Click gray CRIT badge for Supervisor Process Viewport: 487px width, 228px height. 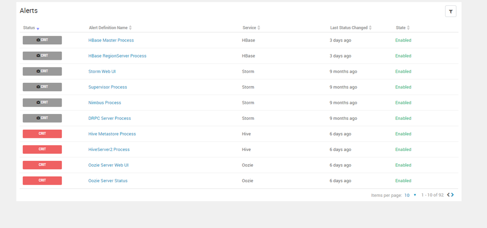42,87
